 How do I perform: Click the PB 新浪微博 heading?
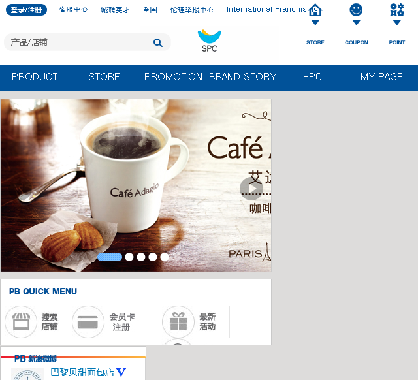[x=35, y=358]
